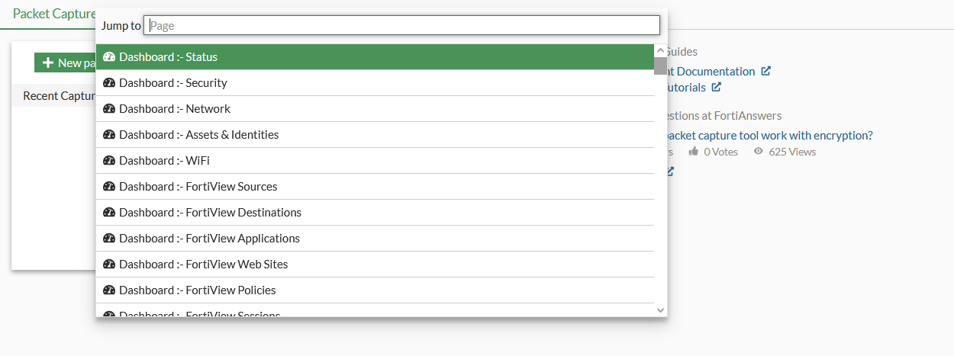The width and height of the screenshot is (954, 356).
Task: Click the gauge icon beside Dashboard WiFi
Action: 108,161
